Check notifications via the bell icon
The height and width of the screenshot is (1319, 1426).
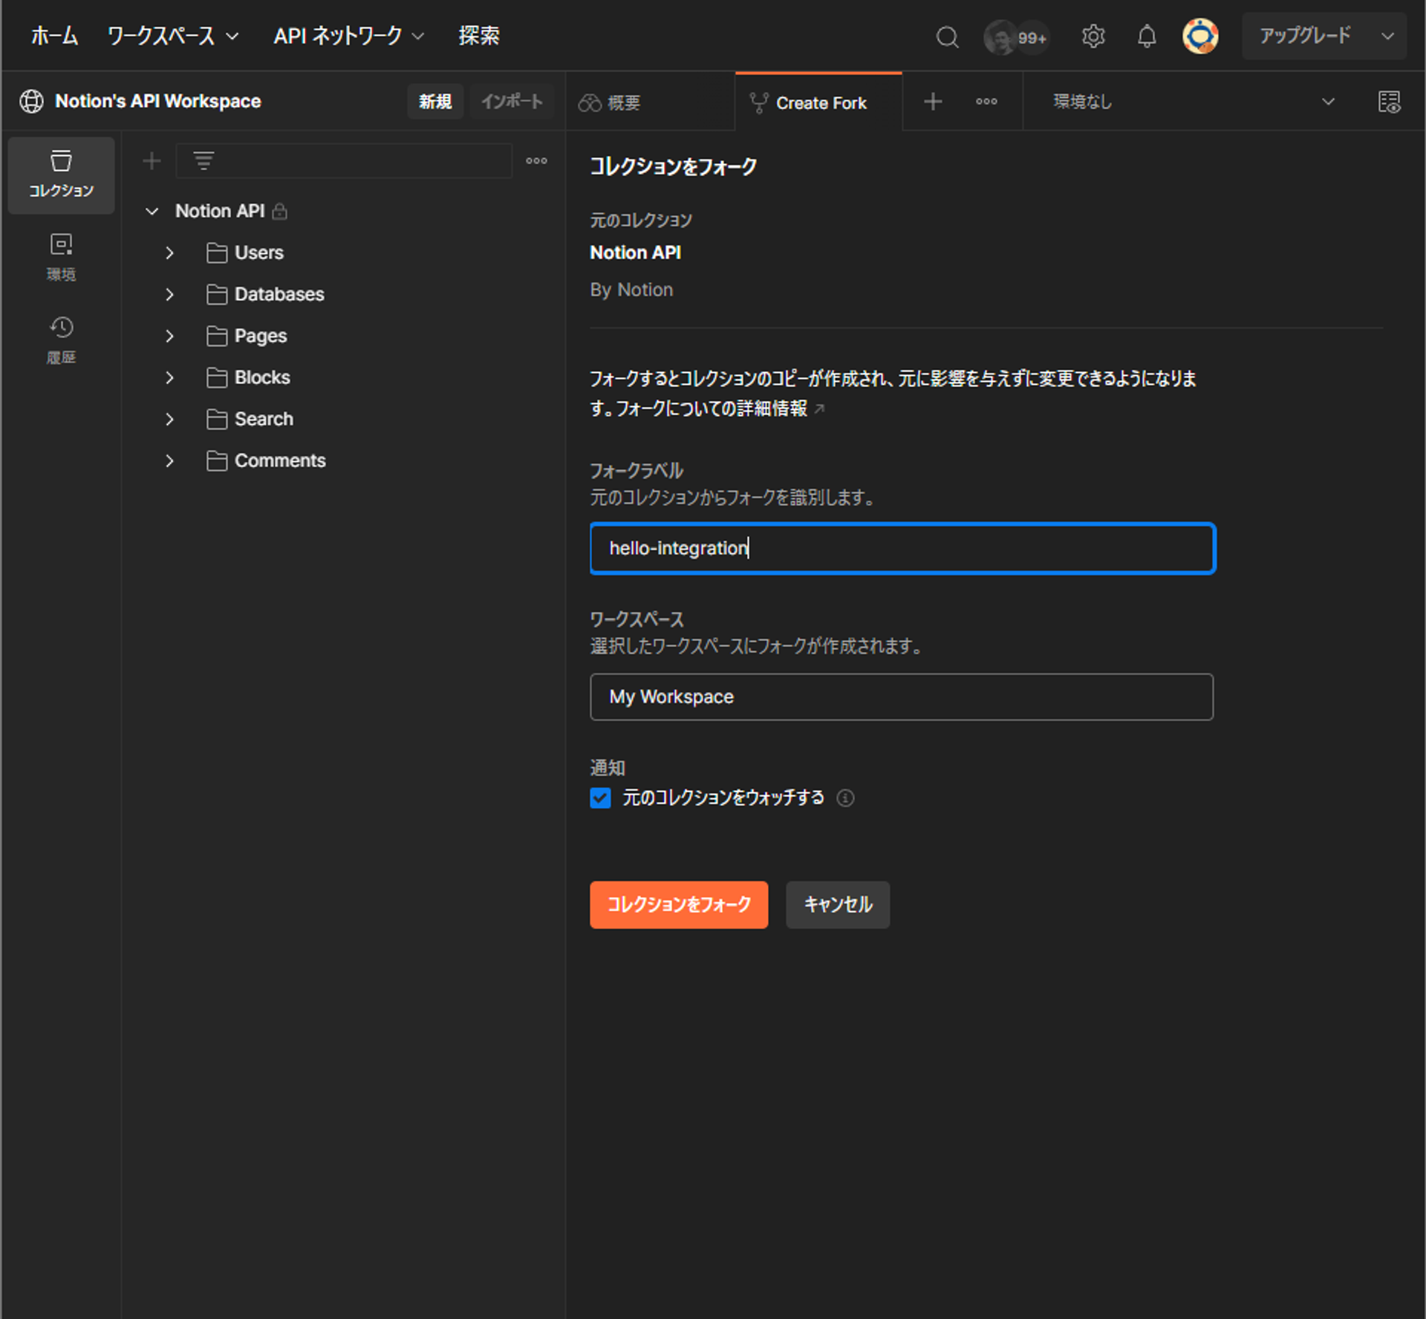click(x=1146, y=36)
